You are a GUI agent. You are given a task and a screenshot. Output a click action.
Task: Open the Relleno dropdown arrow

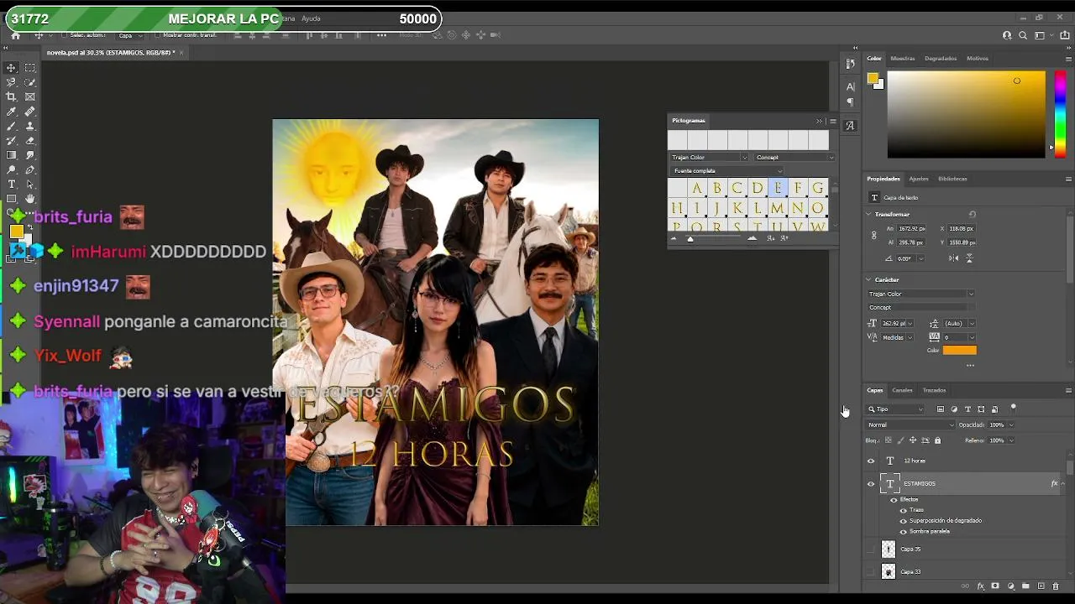(x=1010, y=440)
